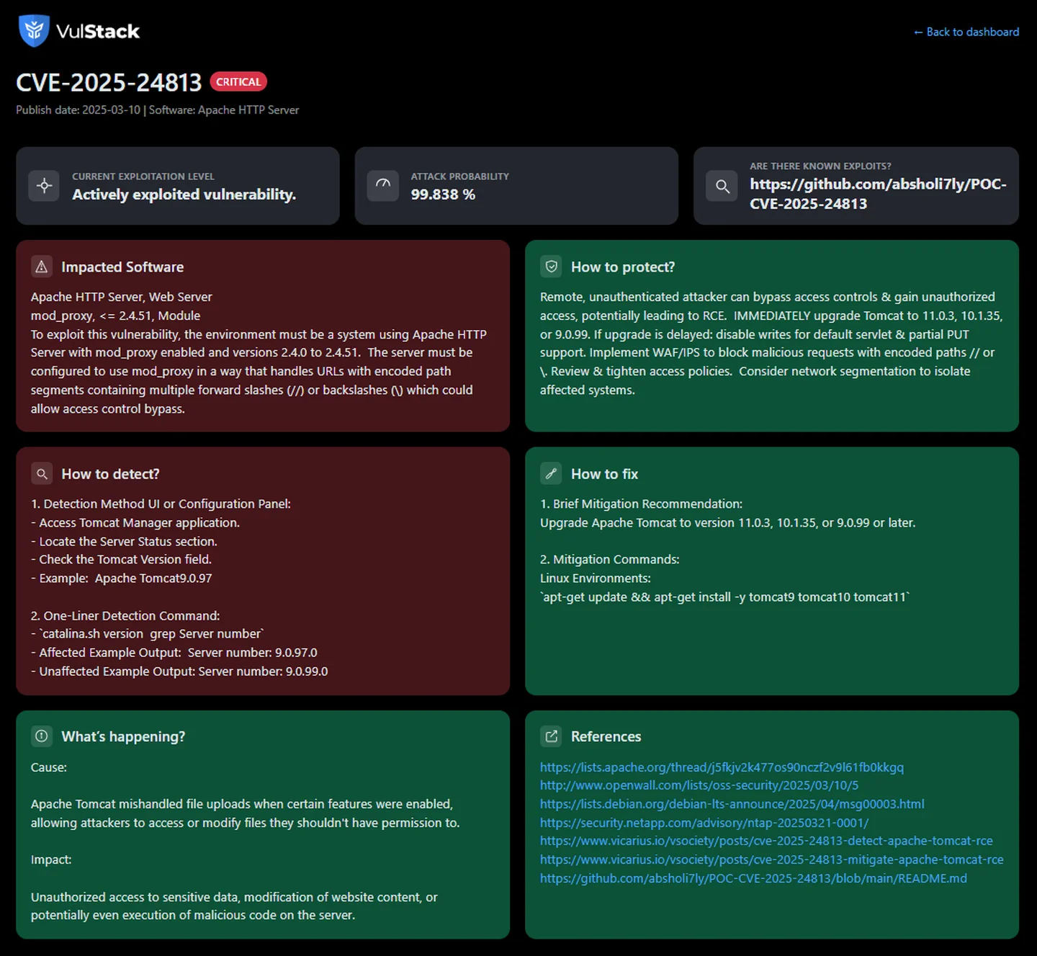Viewport: 1037px width, 956px height.
Task: Click the 'Apache HTTP Server, Web Server' line
Action: pos(121,297)
